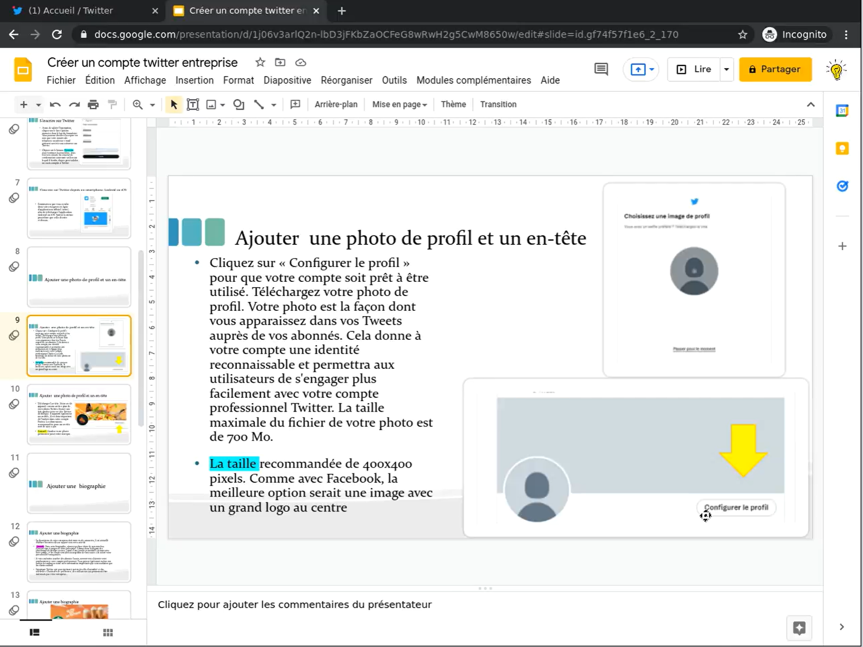Screen dimensions: 863x647
Task: Open the Diapositive menu
Action: (287, 80)
